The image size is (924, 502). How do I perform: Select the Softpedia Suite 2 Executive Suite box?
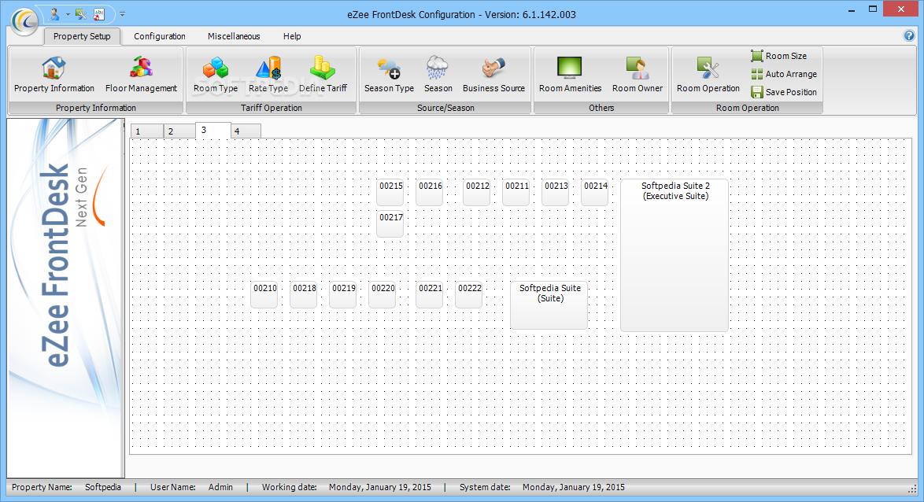[675, 255]
